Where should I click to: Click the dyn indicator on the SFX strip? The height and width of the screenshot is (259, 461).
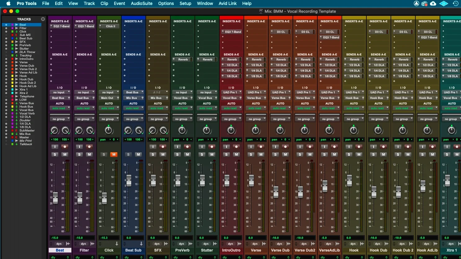coord(157,244)
